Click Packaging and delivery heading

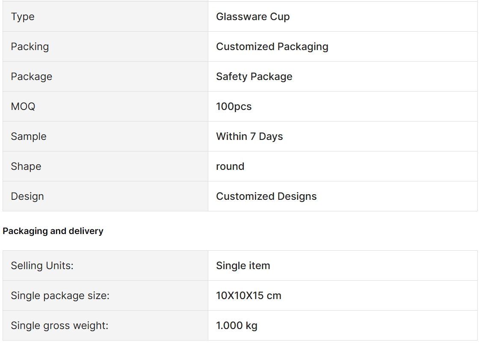click(x=53, y=231)
